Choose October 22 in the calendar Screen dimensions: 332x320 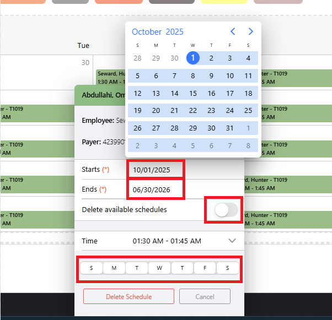pyautogui.click(x=193, y=111)
